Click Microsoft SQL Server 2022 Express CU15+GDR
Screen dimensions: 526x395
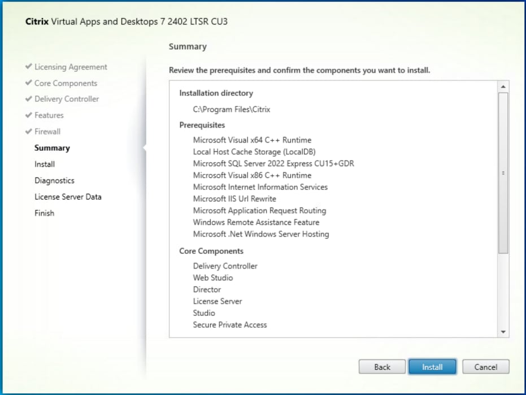[x=273, y=163]
